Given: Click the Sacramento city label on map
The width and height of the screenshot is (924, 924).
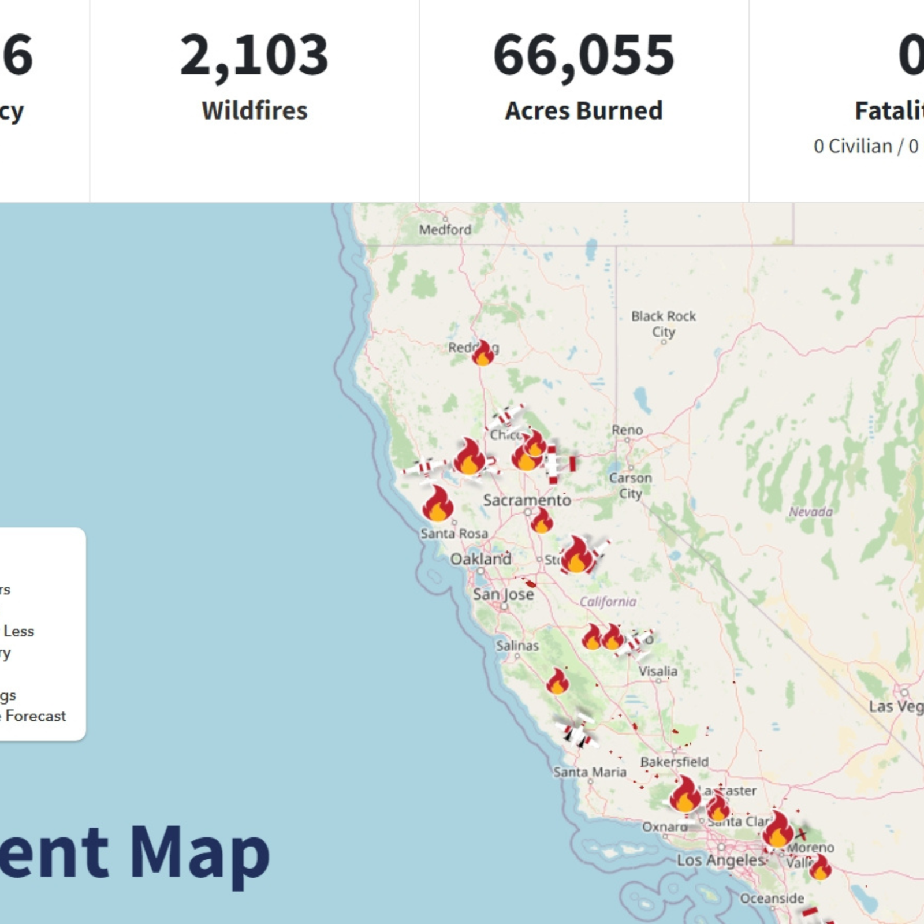Looking at the screenshot, I should (x=527, y=500).
